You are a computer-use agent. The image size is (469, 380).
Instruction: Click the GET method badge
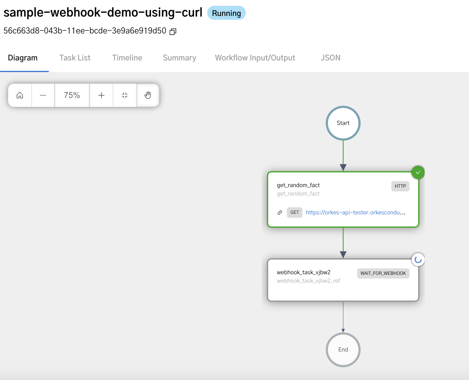coord(294,212)
